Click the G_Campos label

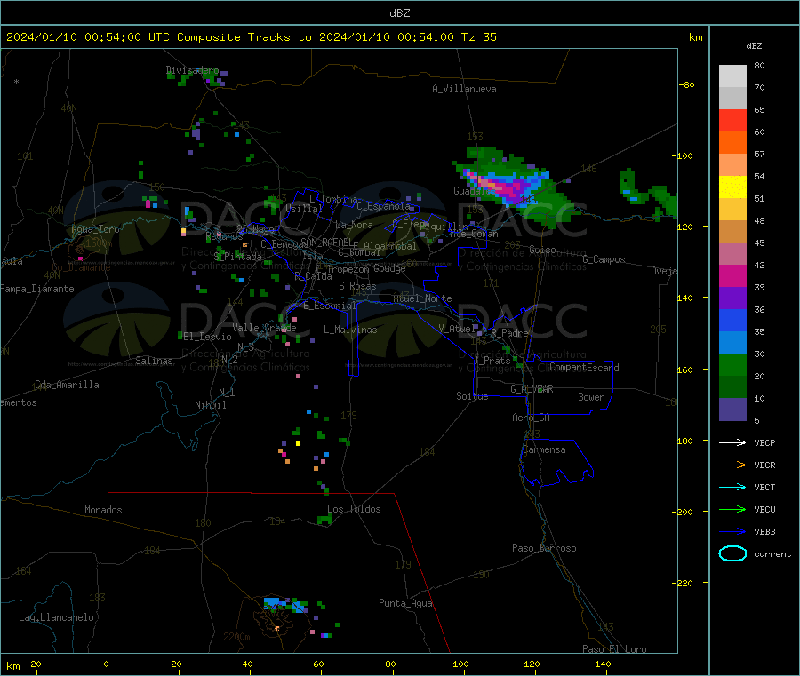pos(604,259)
